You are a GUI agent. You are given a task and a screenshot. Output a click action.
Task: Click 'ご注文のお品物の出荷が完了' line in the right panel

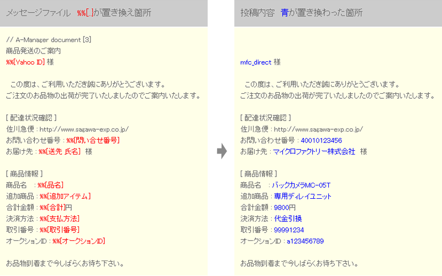coord(338,95)
